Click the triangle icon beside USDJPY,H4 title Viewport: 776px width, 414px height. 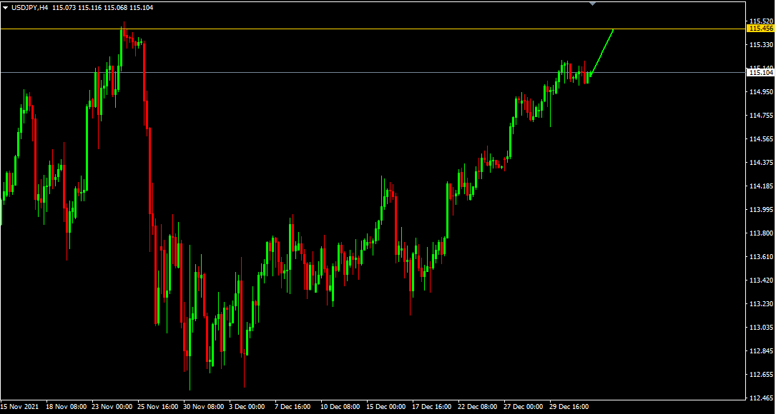click(x=6, y=7)
